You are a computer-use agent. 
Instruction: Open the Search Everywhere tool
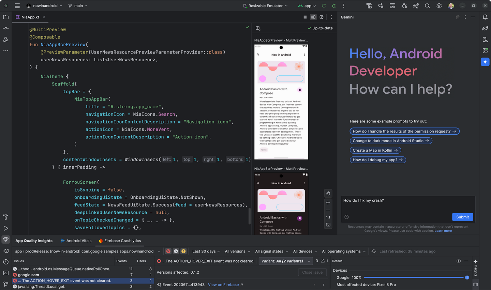(427, 6)
